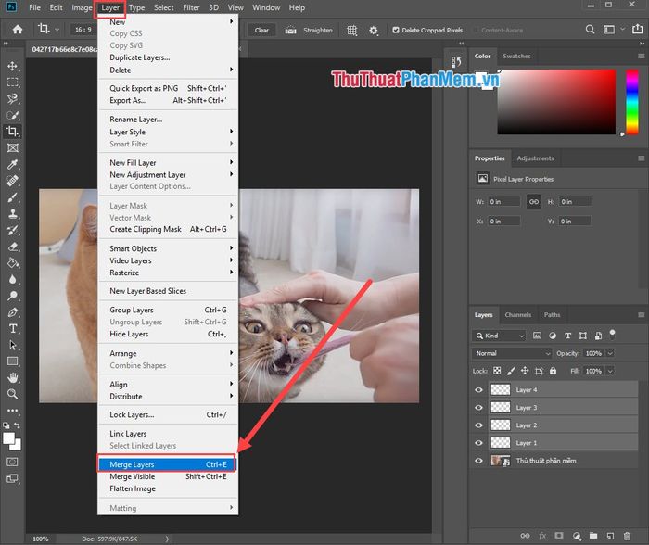Select the Lasso tool
649x545 pixels.
(x=12, y=98)
